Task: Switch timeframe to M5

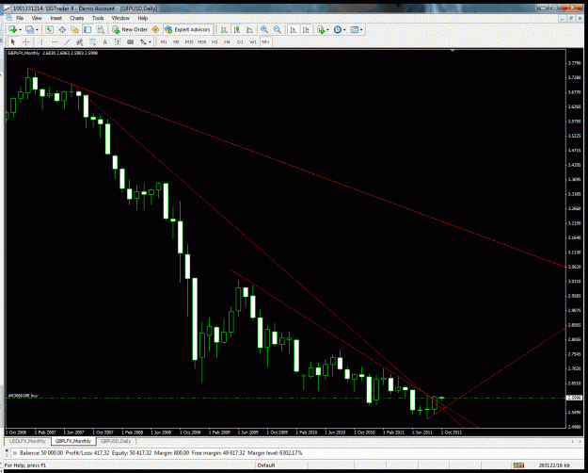Action: coord(176,42)
